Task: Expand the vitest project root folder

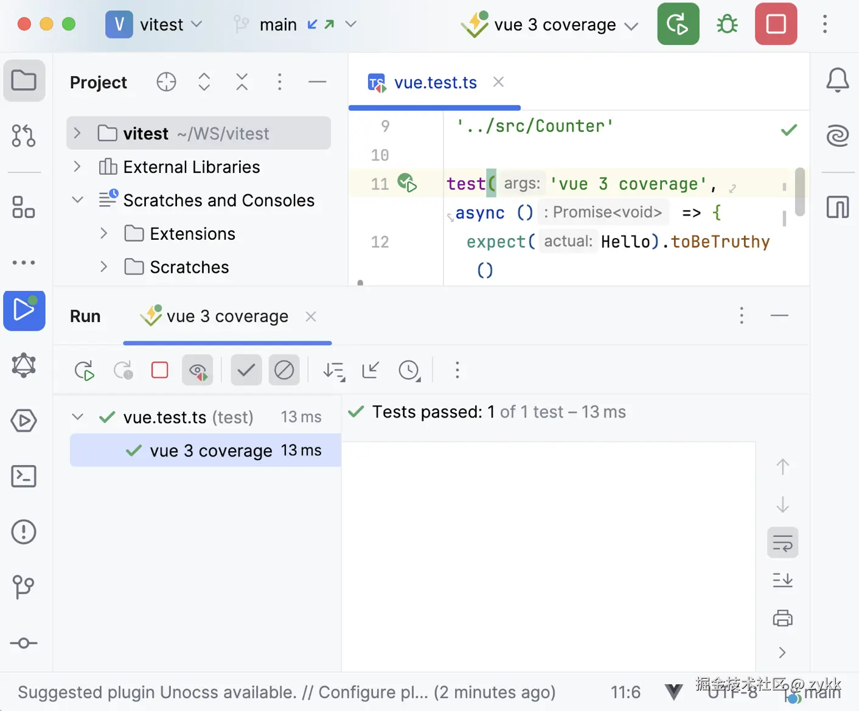Action: click(77, 133)
